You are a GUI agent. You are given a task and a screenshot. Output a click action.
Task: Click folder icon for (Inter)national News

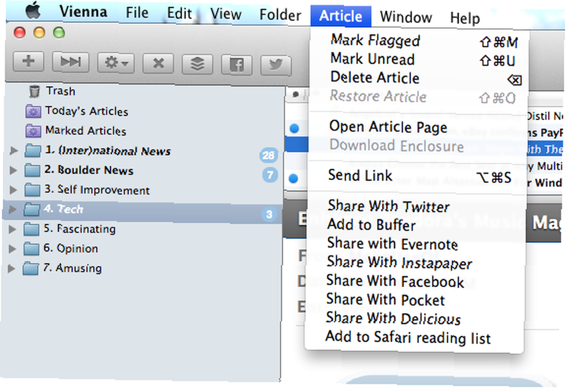[32, 151]
